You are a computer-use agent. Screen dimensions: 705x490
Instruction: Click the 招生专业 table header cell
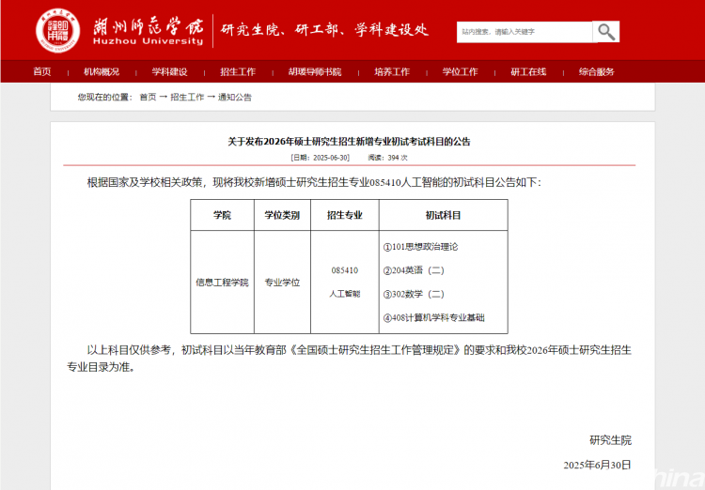(x=344, y=215)
